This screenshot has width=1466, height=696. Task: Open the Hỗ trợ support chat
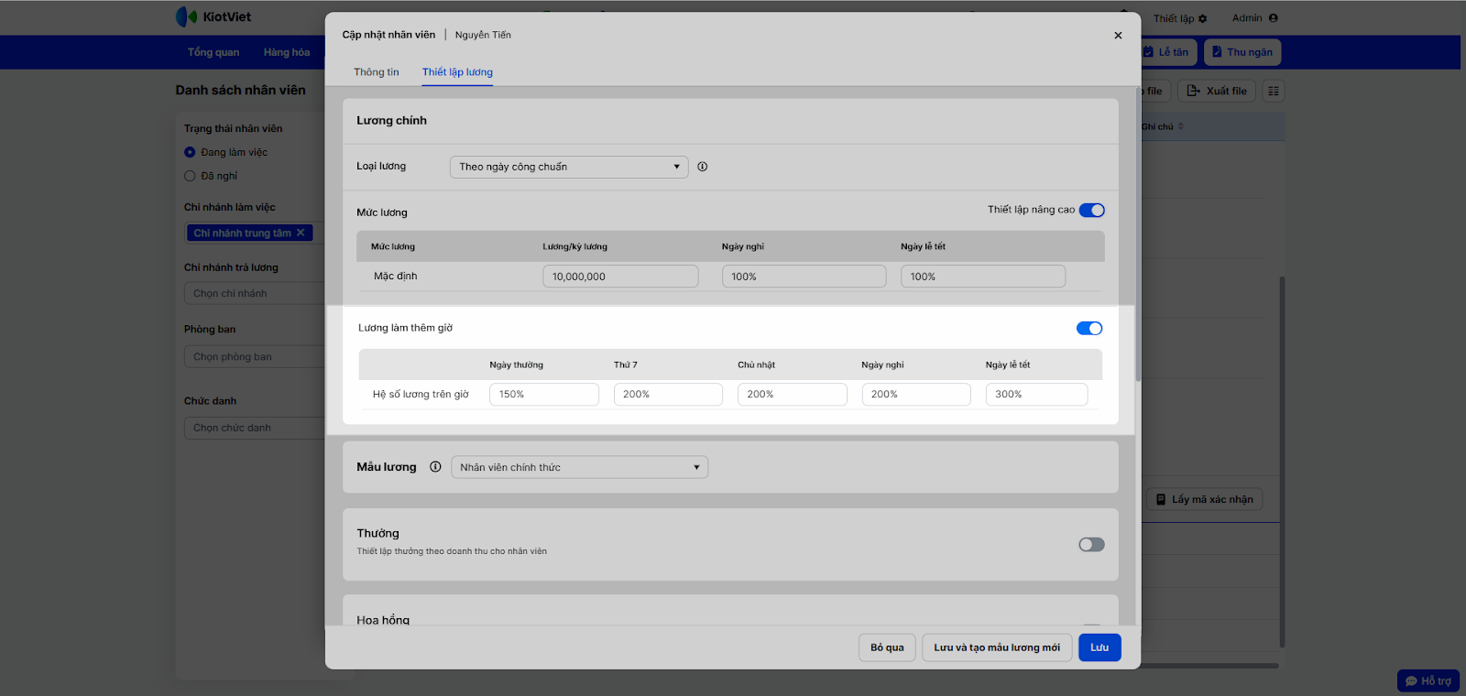coord(1428,680)
